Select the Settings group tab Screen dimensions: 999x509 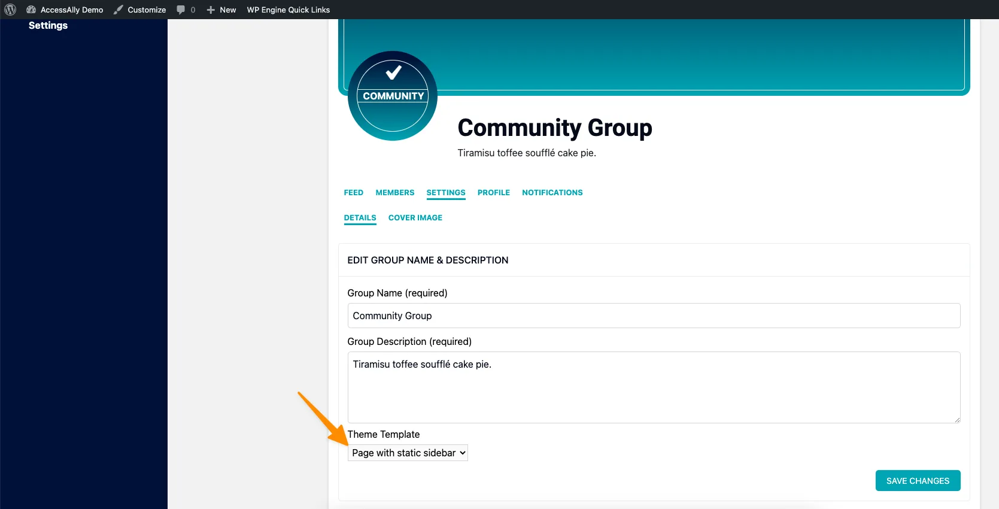click(445, 192)
